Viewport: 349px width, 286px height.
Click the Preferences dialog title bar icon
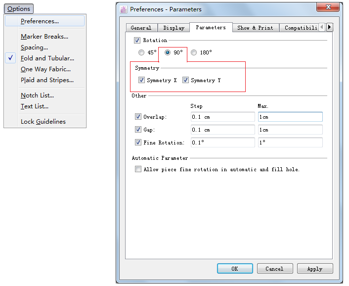click(x=124, y=9)
